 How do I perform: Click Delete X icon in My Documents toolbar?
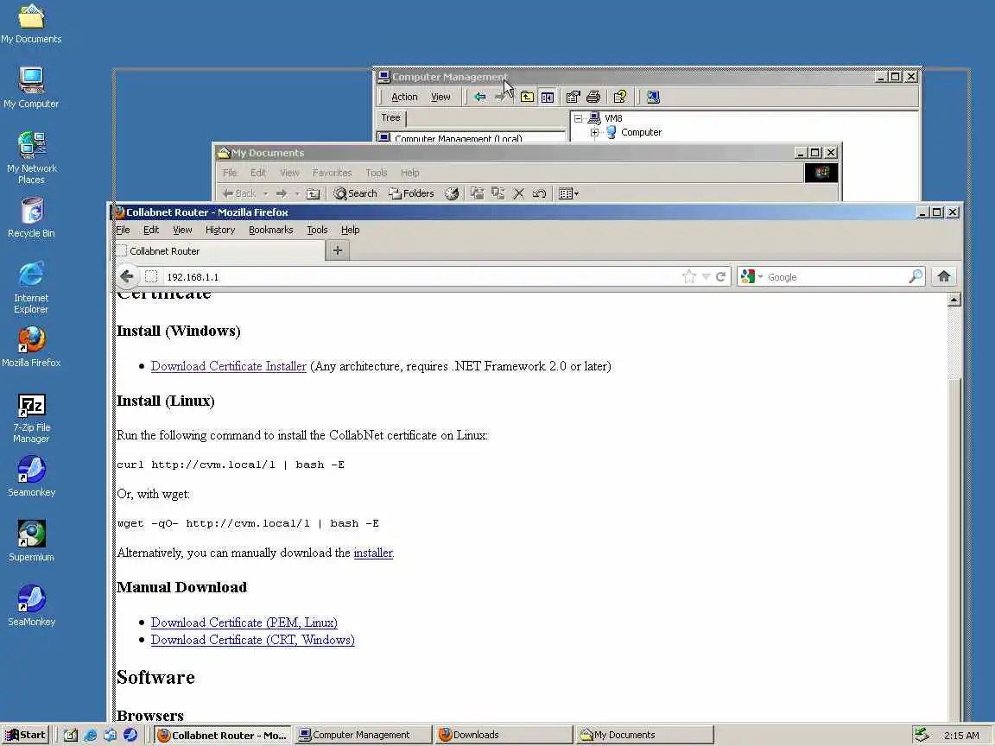click(518, 193)
